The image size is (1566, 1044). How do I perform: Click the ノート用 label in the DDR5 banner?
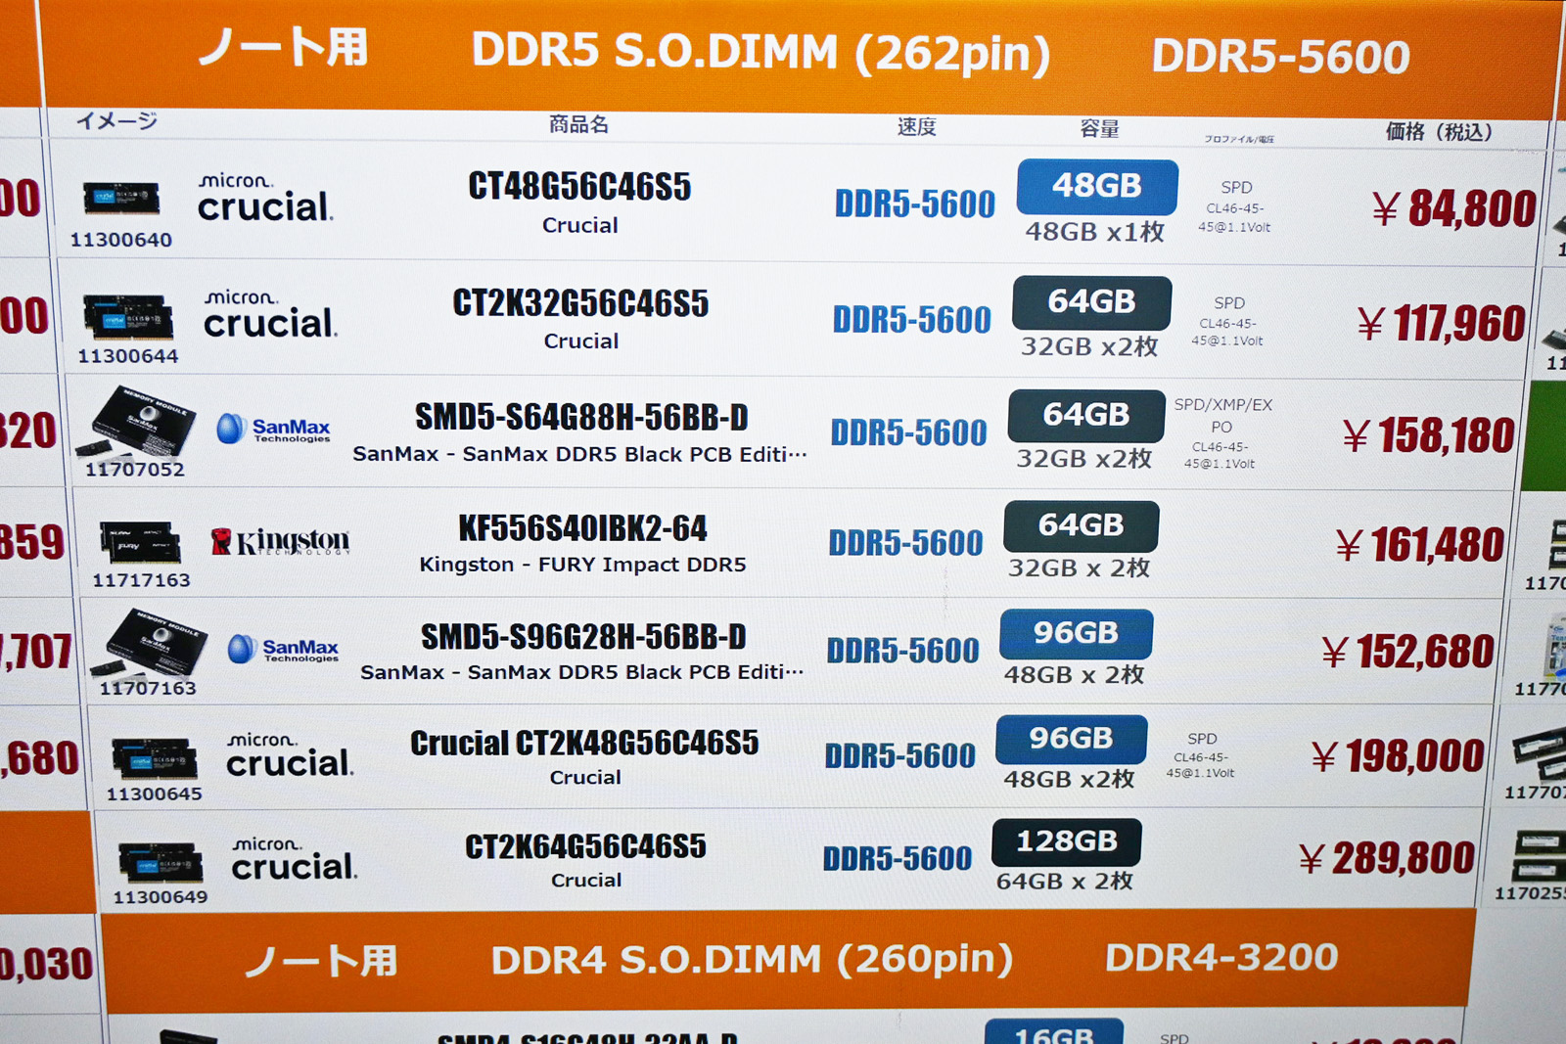click(284, 47)
